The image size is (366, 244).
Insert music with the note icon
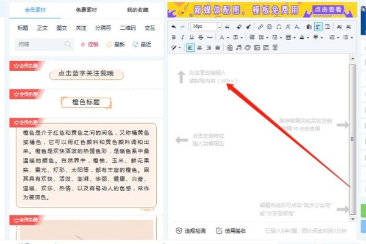(239, 48)
